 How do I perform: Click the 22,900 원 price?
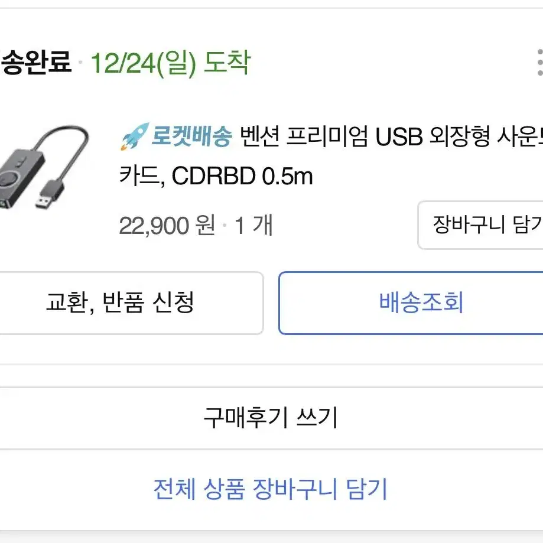(x=167, y=226)
